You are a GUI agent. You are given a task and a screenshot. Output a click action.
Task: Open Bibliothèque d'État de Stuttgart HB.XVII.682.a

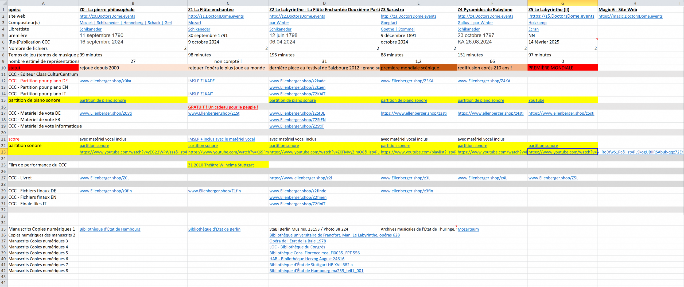311,265
